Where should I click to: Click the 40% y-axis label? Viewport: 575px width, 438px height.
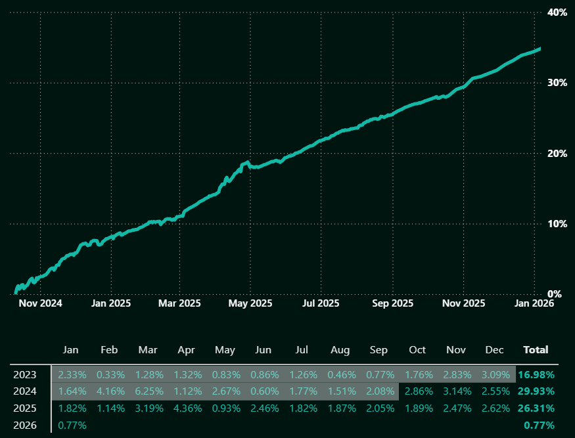click(x=558, y=12)
